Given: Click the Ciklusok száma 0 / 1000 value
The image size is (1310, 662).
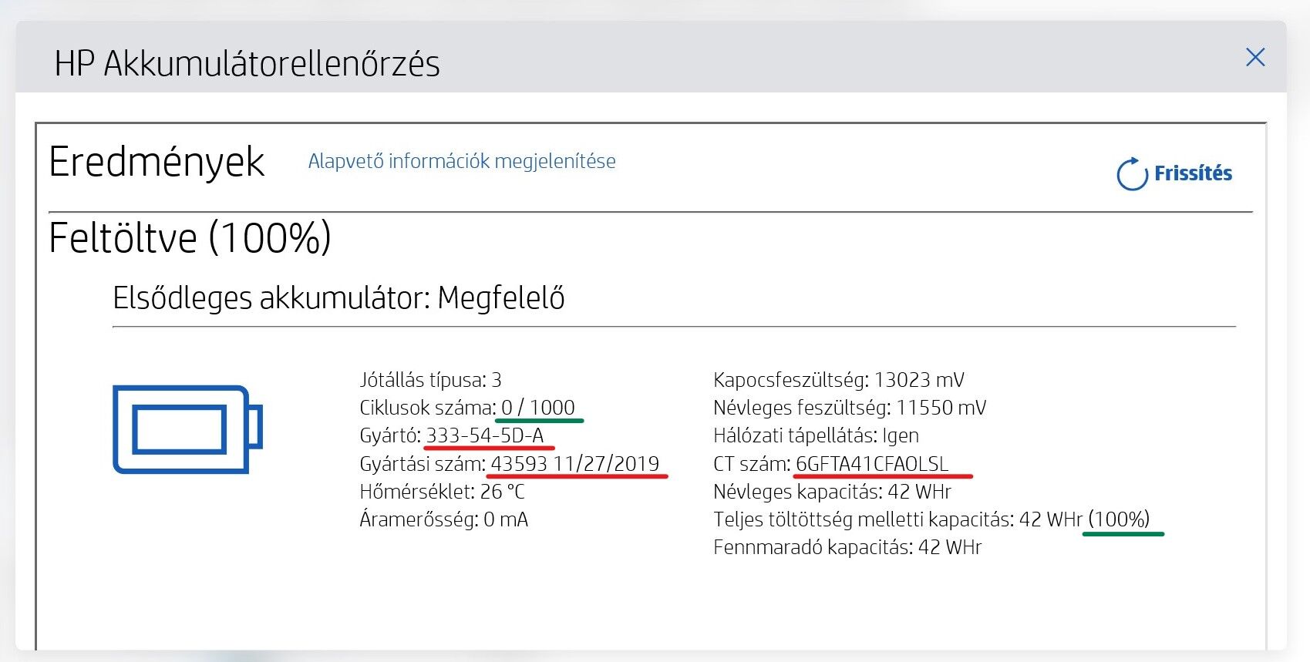Looking at the screenshot, I should (538, 407).
